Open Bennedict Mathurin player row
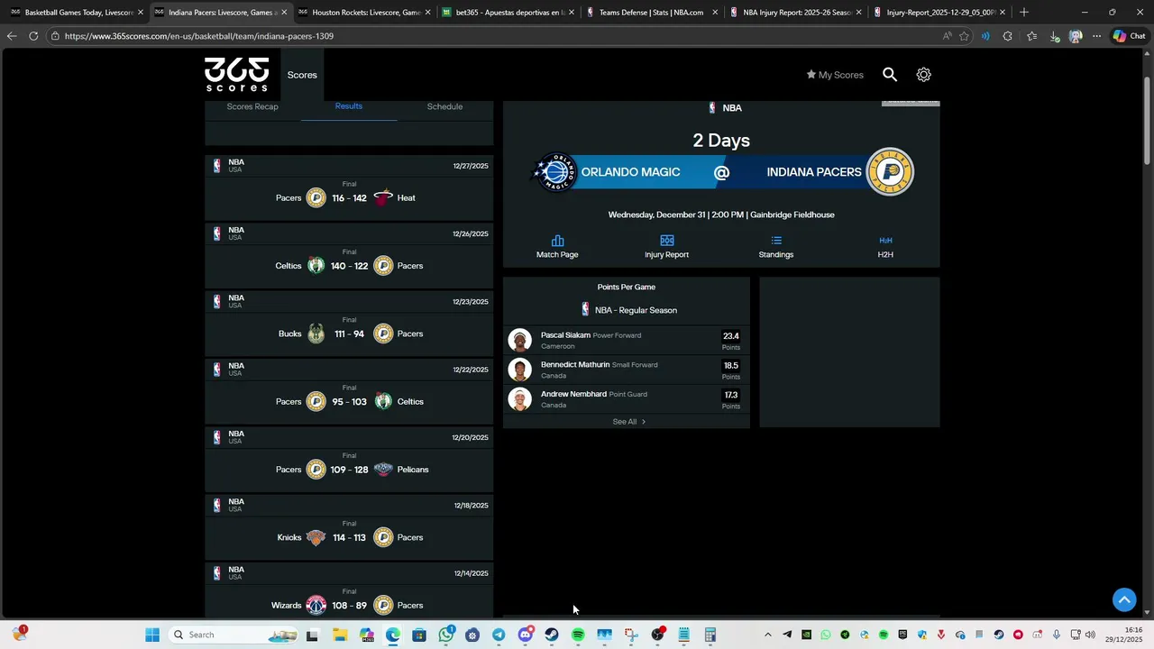Screen dimensions: 1154x649 (x=626, y=370)
